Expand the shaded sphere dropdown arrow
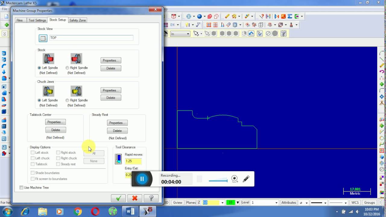This screenshot has height=217, width=386. 204,17
